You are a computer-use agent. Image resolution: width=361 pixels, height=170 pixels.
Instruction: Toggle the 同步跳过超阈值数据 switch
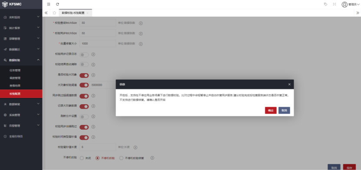84,96
